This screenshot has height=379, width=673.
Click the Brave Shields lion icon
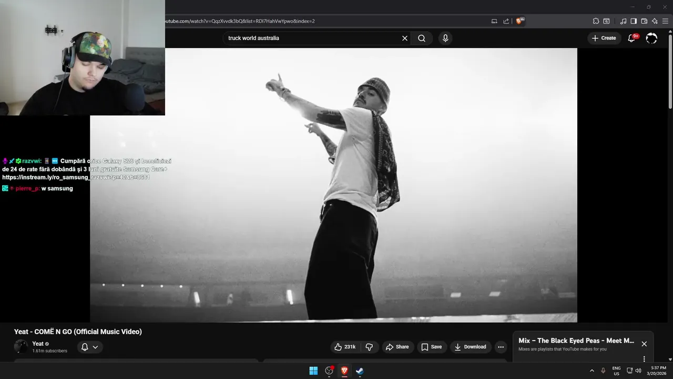pos(519,21)
